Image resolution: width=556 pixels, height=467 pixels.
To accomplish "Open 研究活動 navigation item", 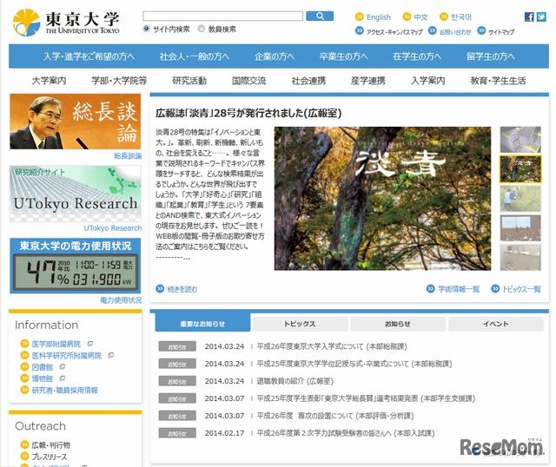I will point(189,81).
